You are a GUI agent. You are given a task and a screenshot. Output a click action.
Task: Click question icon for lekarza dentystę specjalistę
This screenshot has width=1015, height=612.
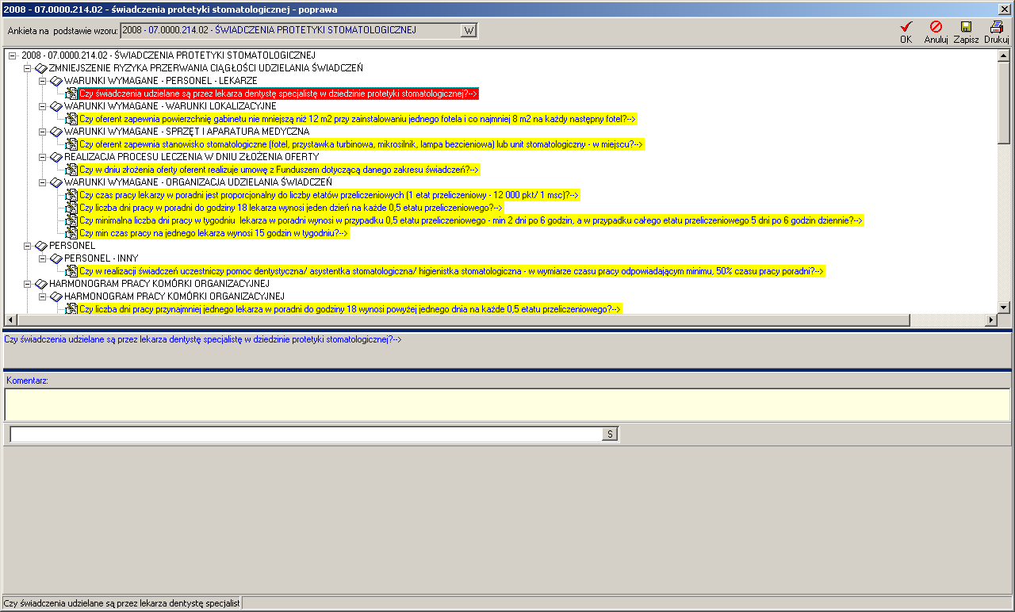tap(71, 94)
